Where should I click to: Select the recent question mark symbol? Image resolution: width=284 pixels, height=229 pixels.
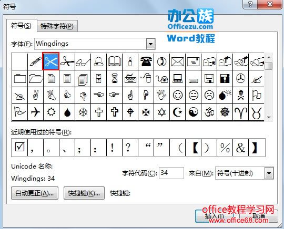pos(130,148)
